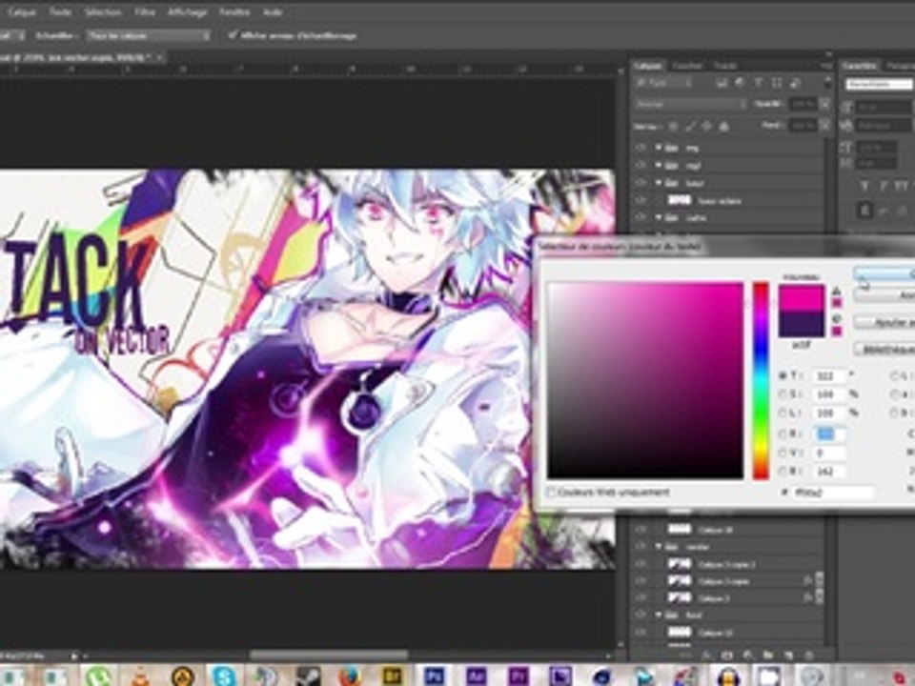
Task: Hide the Calque 3 layer
Action: click(640, 598)
